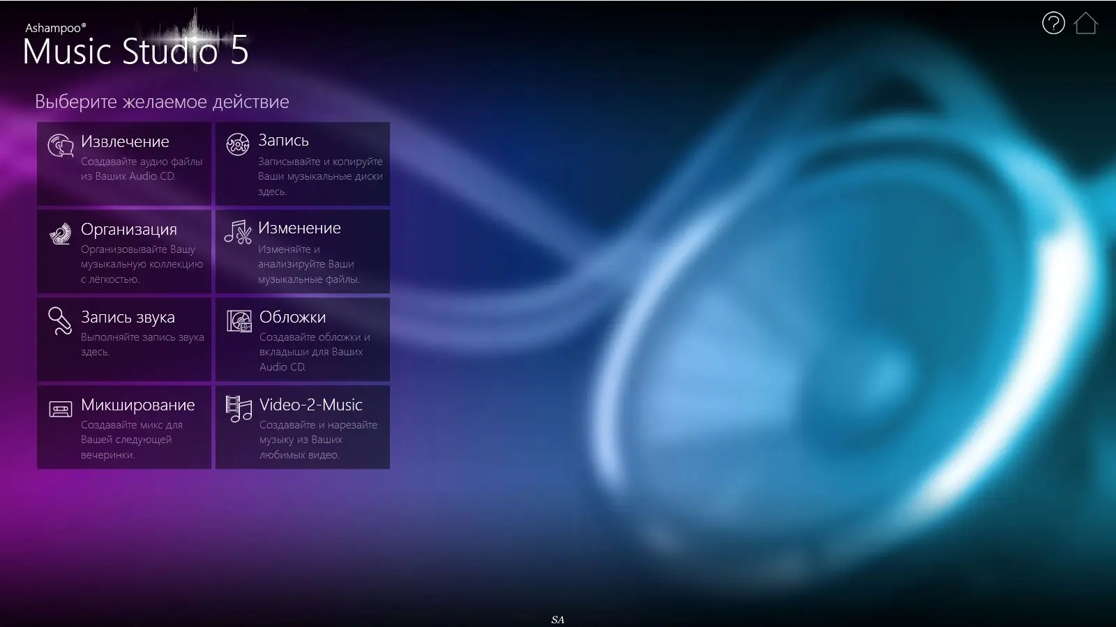The height and width of the screenshot is (627, 1116).
Task: Open the Запись title
Action: tap(283, 140)
